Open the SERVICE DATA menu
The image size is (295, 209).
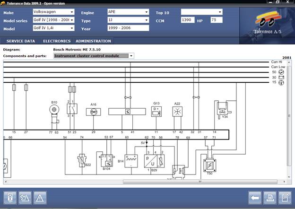point(21,41)
